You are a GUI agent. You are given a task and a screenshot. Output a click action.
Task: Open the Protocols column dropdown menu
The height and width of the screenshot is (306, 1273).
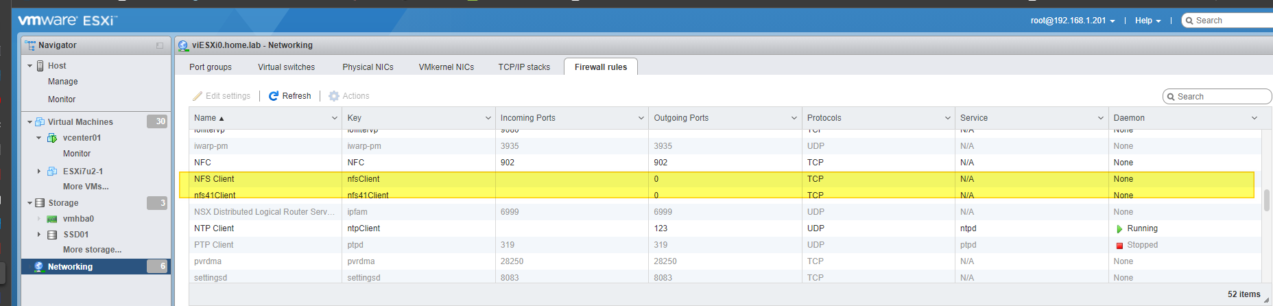pyautogui.click(x=948, y=118)
